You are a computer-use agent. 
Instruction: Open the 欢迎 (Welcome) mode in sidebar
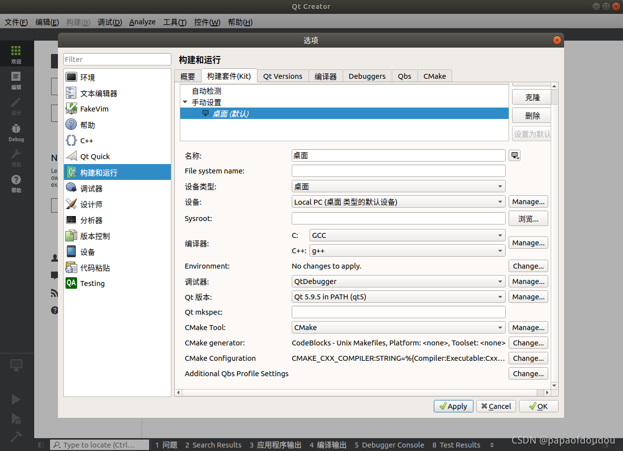pos(16,54)
